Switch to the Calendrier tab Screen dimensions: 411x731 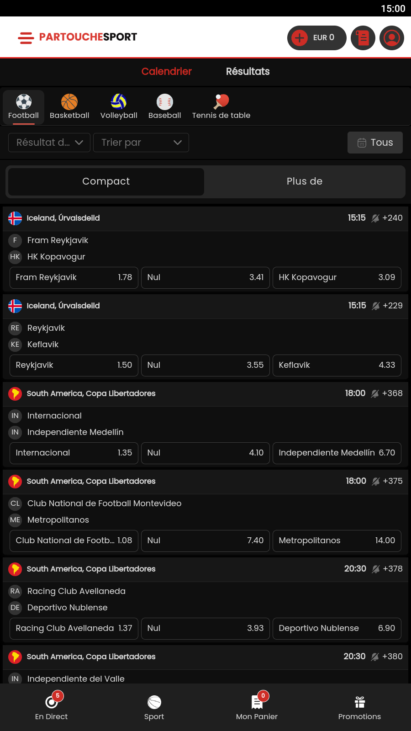pos(166,71)
